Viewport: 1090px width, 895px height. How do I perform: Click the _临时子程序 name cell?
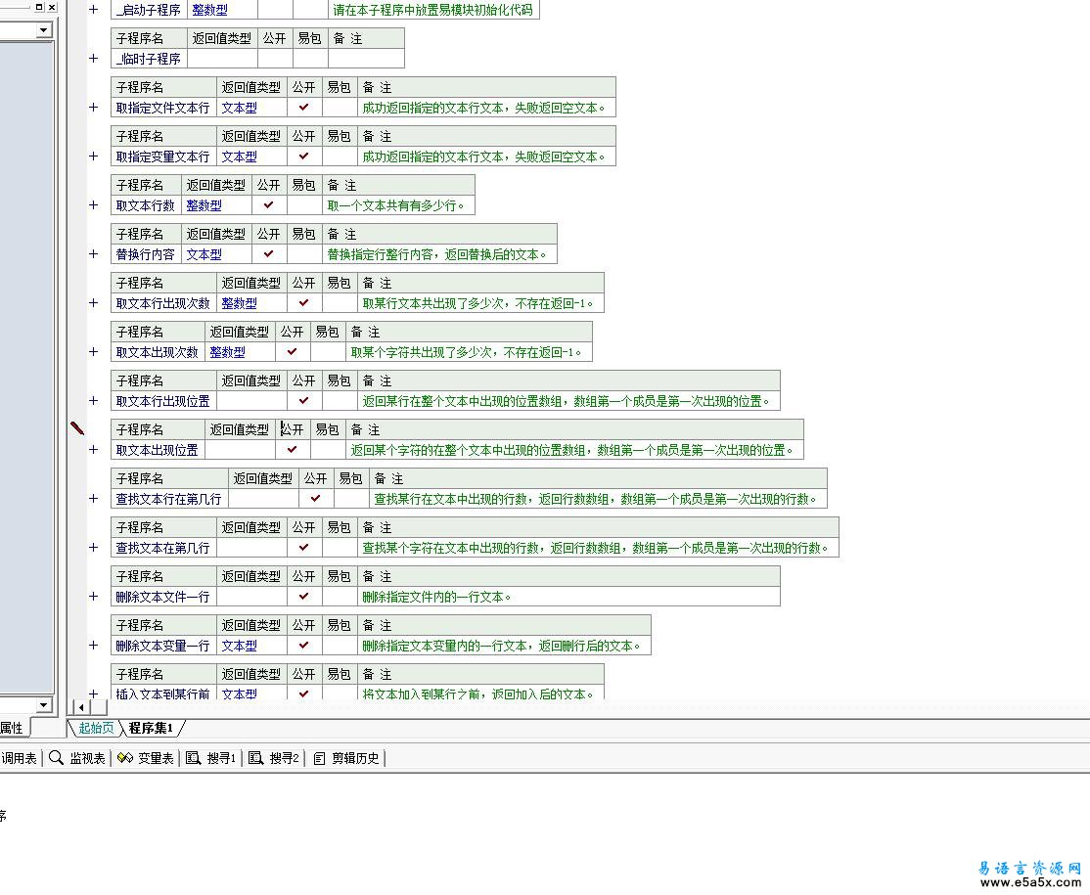tap(149, 59)
